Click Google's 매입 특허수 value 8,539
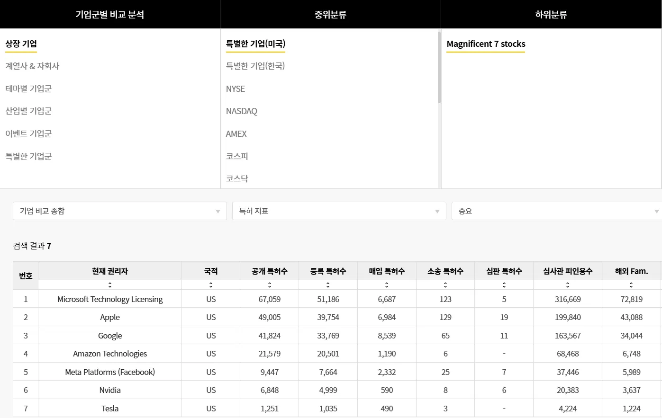 (387, 336)
